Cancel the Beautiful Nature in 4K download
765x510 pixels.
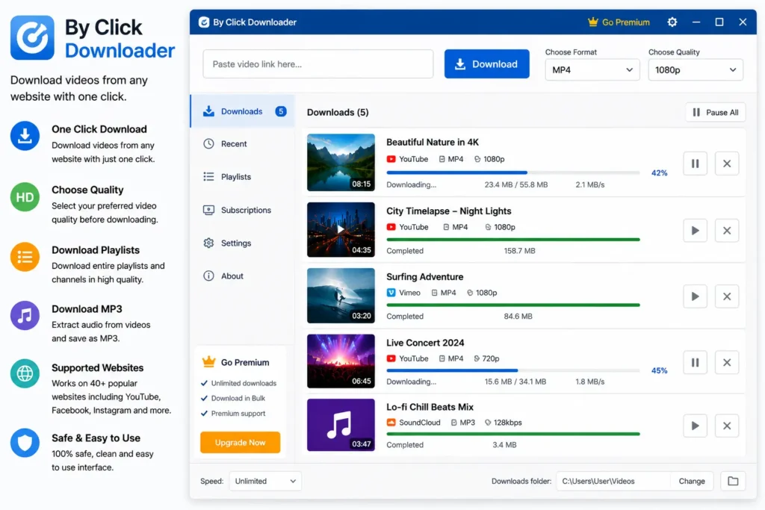(726, 164)
